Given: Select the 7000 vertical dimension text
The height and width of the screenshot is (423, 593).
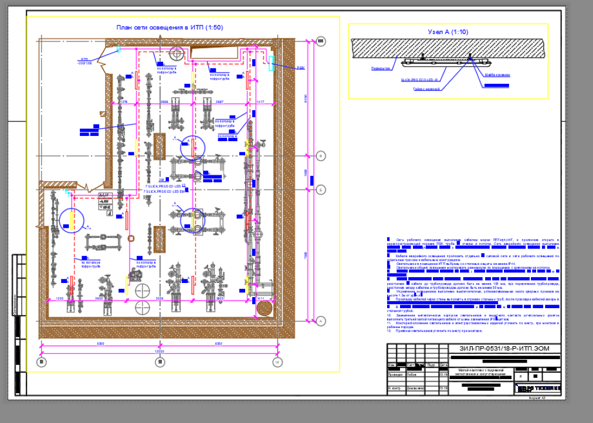Looking at the screenshot, I should (306, 255).
